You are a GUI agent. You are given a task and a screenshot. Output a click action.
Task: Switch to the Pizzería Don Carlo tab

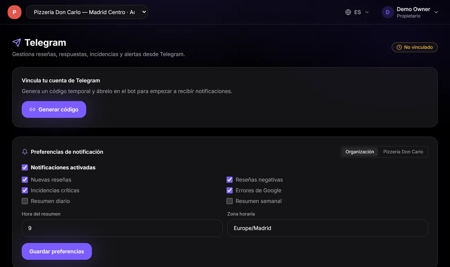403,152
